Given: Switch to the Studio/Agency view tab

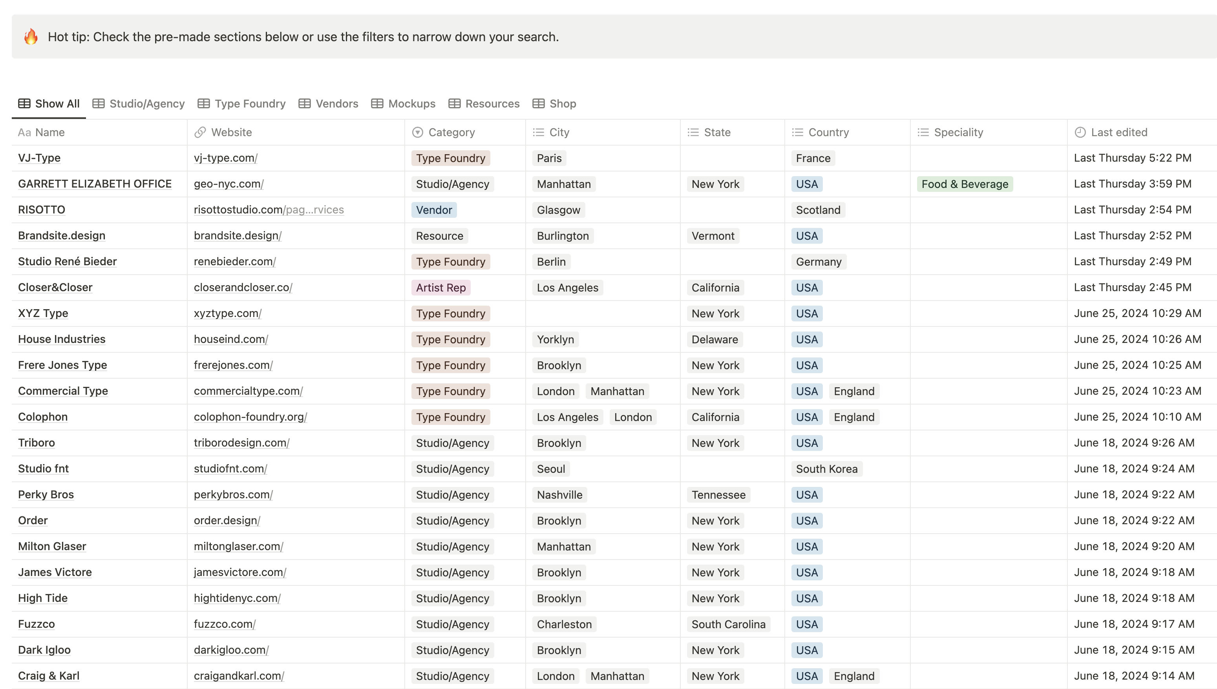Looking at the screenshot, I should click(139, 104).
